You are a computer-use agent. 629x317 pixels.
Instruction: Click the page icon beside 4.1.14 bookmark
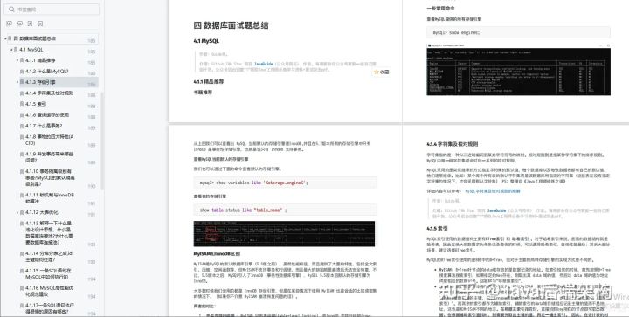(x=22, y=253)
